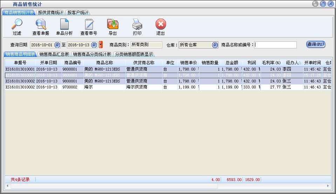Viewport: 336px width, 194px height.
Task: Open the start date 2016-10-01 dropdown
Action: point(57,45)
